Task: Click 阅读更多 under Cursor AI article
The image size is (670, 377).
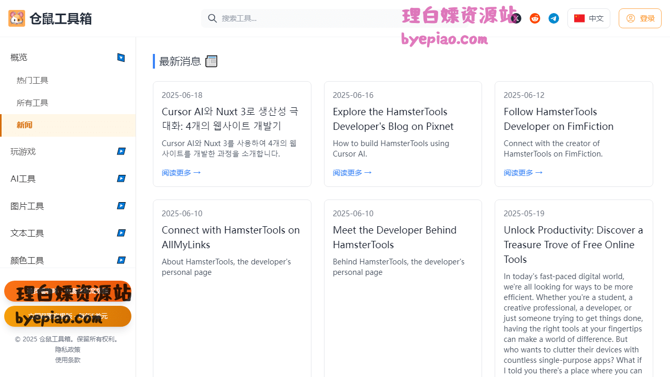Action: point(181,172)
